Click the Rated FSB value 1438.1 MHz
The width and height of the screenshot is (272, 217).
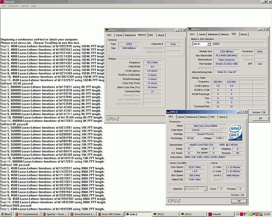point(194,180)
